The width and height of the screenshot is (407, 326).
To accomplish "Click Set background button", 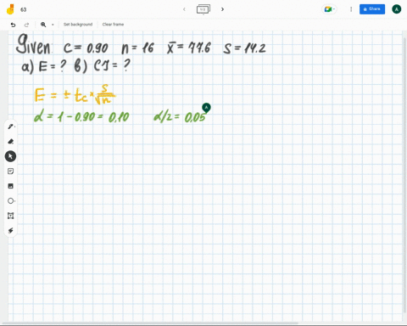I will point(78,25).
